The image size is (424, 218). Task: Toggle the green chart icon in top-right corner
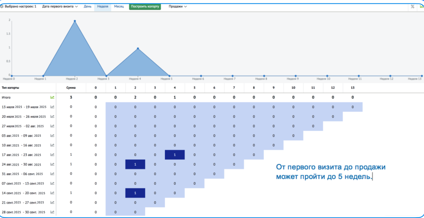pyautogui.click(x=422, y=6)
